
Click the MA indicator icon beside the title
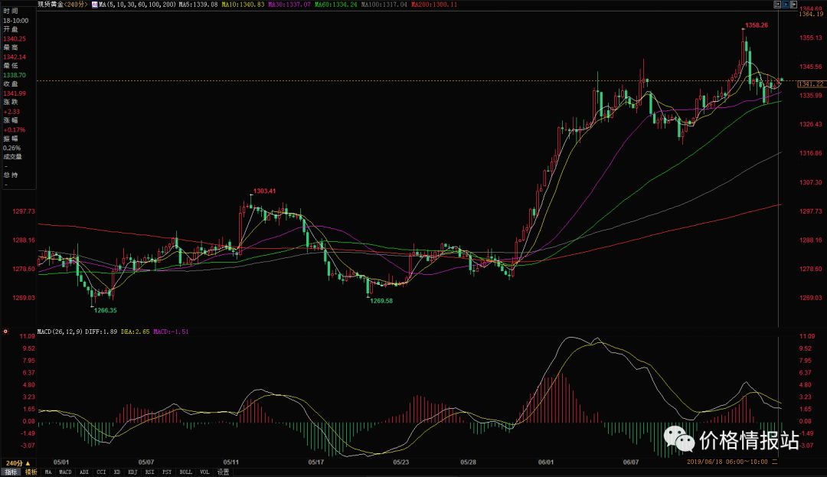coord(94,5)
